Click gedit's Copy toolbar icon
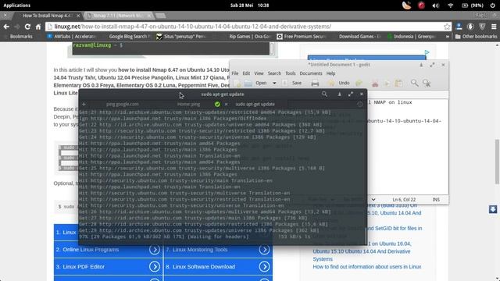This screenshot has height=281, width=500. point(387,84)
